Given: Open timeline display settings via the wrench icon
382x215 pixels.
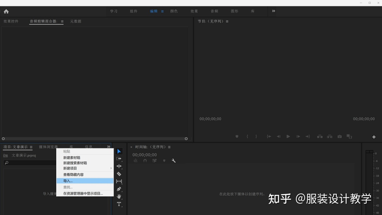Looking at the screenshot, I should [x=174, y=161].
